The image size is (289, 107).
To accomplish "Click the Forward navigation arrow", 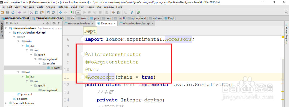I will coord(65,12).
